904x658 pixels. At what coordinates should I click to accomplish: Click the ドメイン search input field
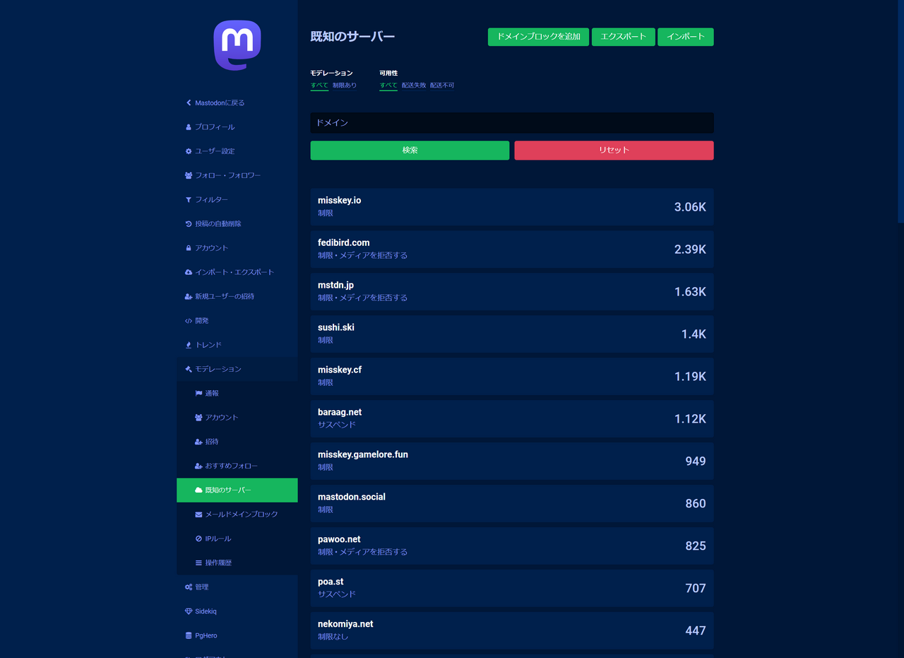click(512, 123)
